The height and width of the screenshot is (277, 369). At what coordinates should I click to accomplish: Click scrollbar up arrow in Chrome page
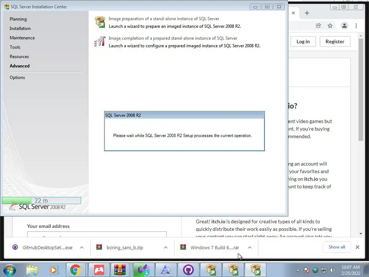click(x=361, y=36)
